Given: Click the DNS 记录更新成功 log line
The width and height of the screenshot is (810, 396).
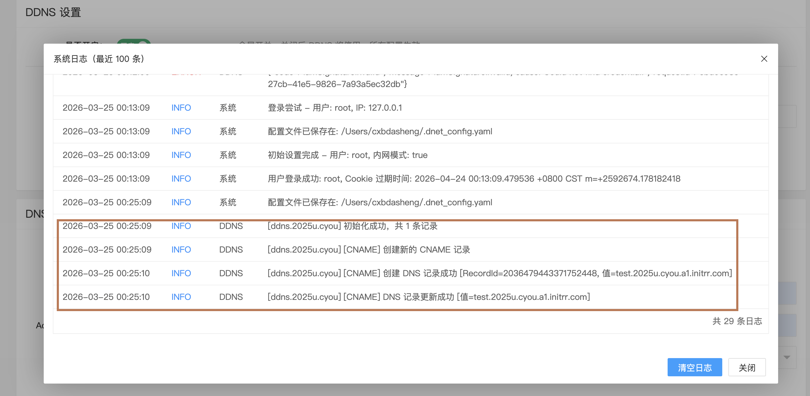Looking at the screenshot, I should 428,297.
